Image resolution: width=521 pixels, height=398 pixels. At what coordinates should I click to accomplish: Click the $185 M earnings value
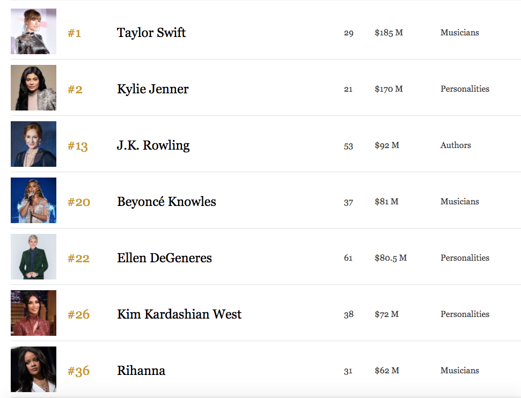(388, 33)
